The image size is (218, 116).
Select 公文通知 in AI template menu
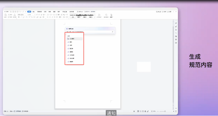click(x=75, y=39)
